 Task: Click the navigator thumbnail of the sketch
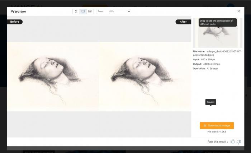218,33
